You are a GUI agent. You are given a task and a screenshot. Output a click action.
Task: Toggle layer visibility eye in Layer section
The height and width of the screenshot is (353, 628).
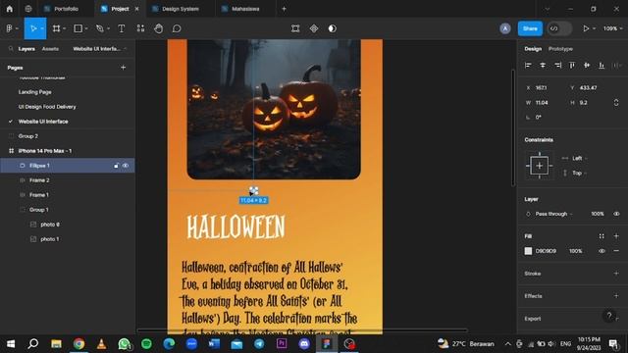click(616, 214)
